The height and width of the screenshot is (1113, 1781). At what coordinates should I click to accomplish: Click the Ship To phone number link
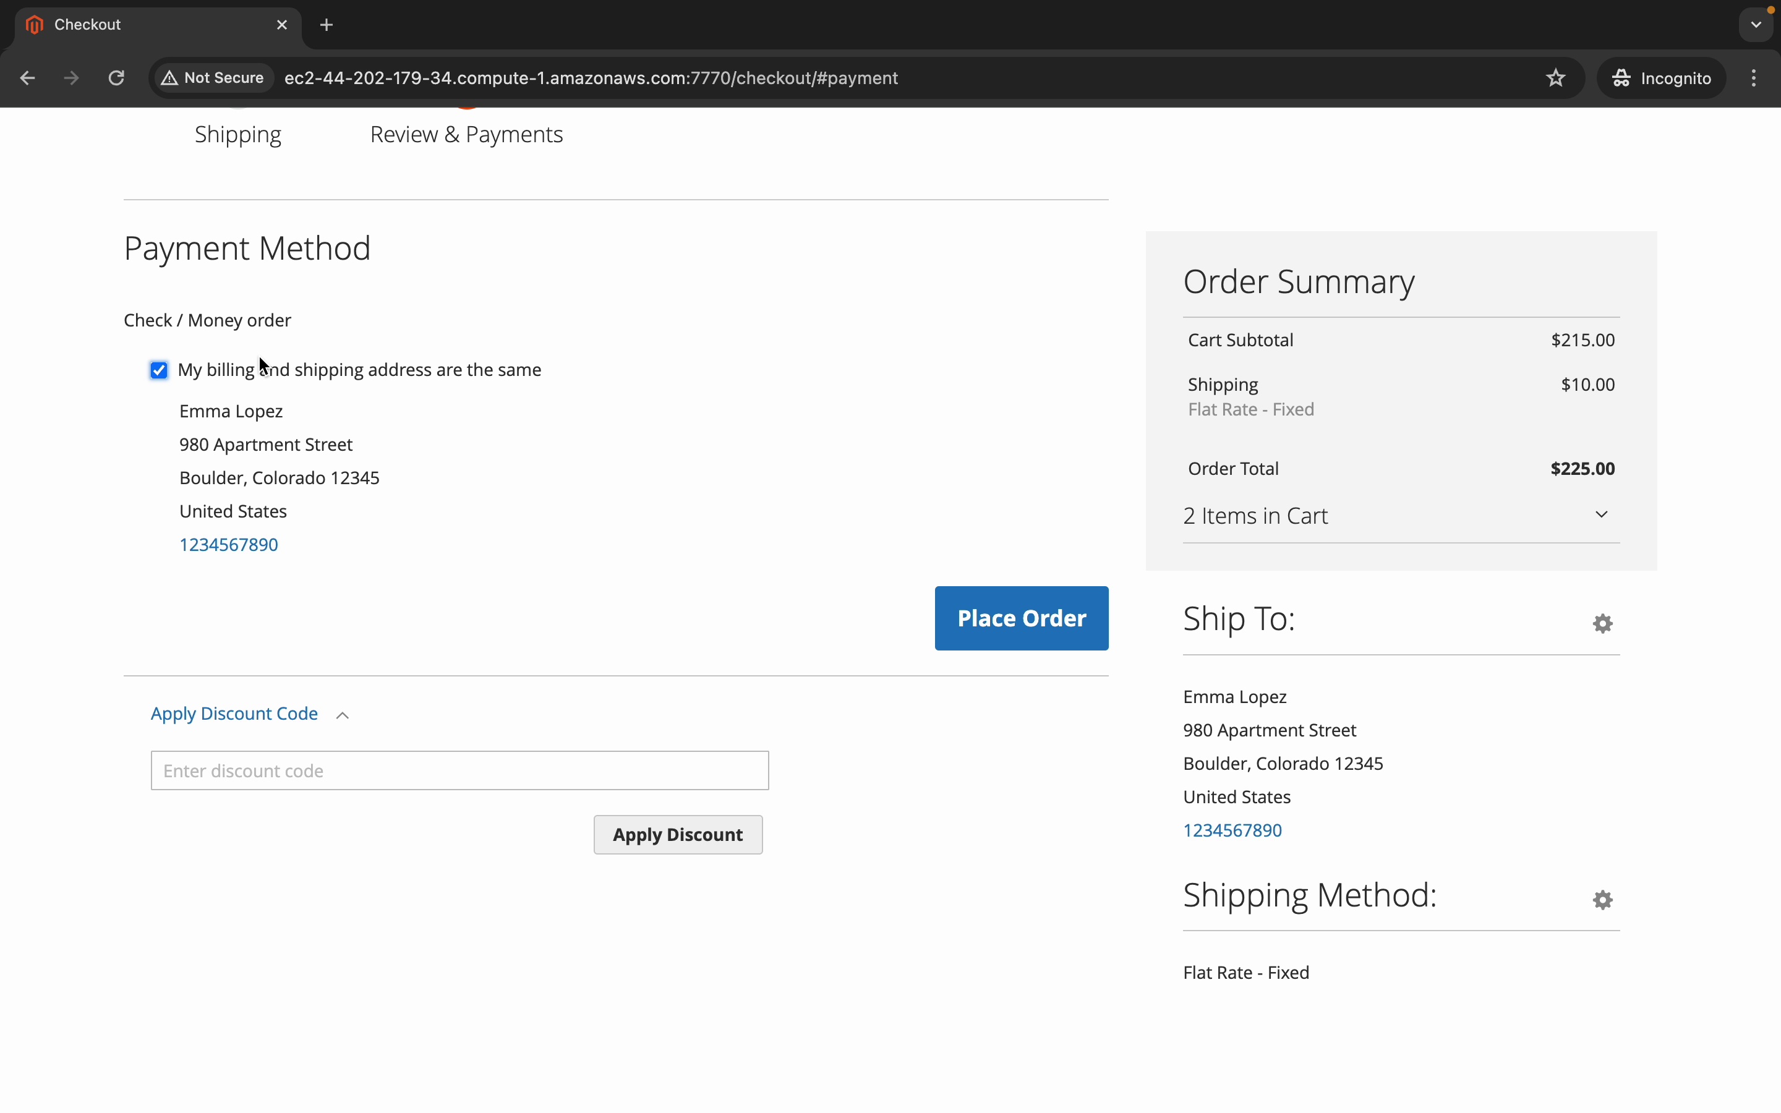pos(1232,830)
